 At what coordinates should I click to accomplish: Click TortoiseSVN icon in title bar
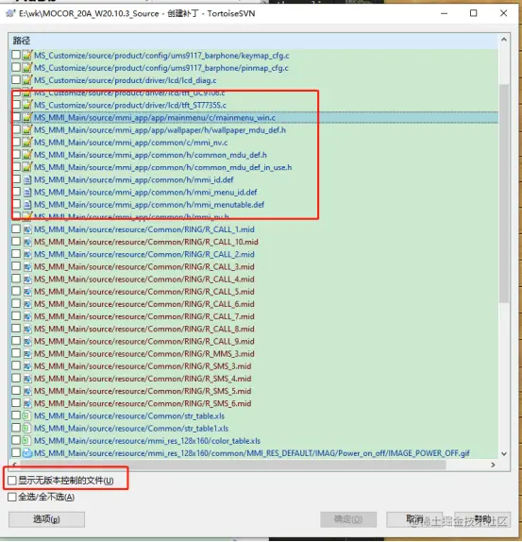(x=10, y=13)
